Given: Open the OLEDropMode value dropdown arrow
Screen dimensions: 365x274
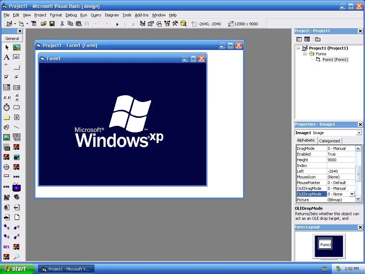Looking at the screenshot, I should tap(352, 194).
